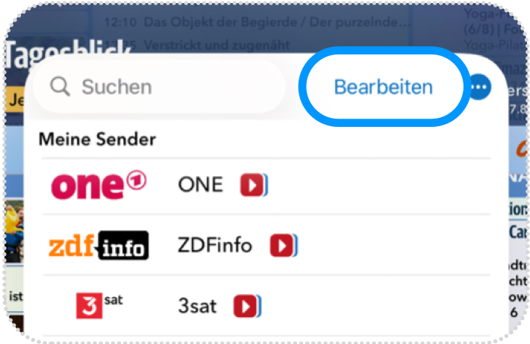Choose the ZDFinfo channel label

[215, 245]
